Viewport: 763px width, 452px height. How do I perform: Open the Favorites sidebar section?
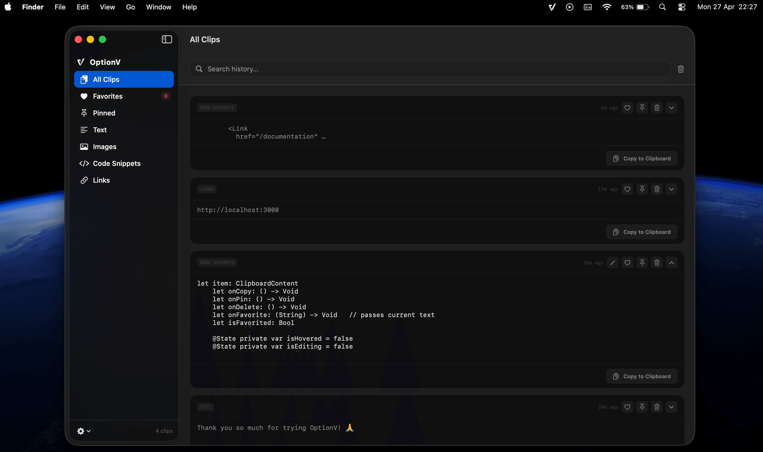point(108,96)
